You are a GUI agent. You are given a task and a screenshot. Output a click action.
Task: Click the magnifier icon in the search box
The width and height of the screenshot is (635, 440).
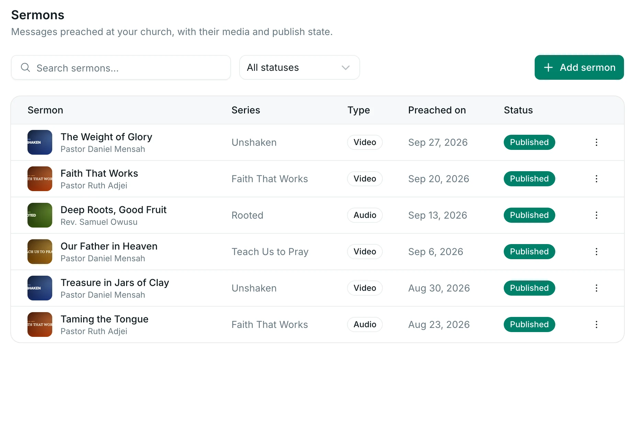tap(25, 67)
